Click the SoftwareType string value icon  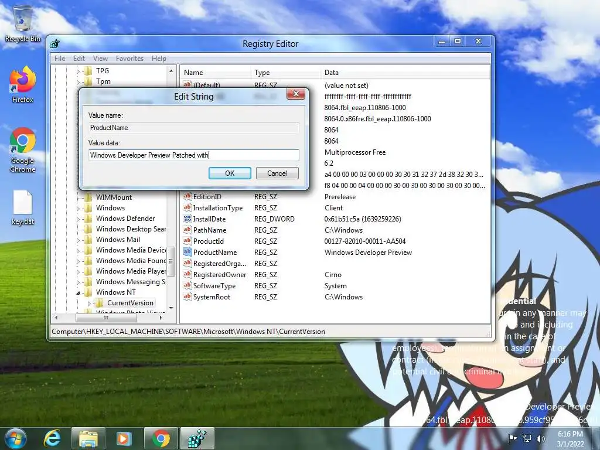click(187, 285)
